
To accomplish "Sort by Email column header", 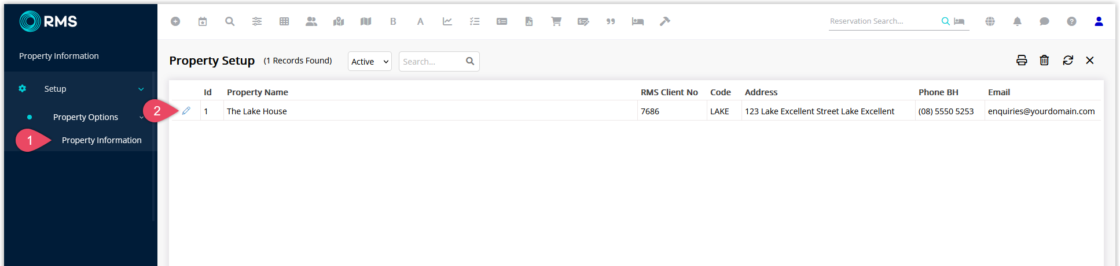I will click(x=999, y=92).
